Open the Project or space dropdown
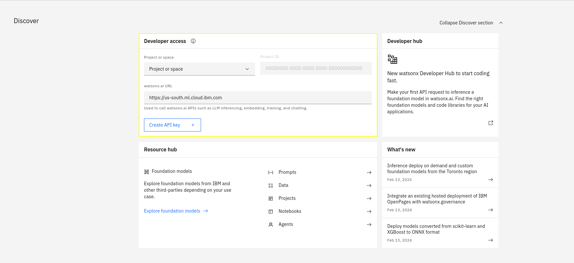574x263 pixels. (x=199, y=69)
